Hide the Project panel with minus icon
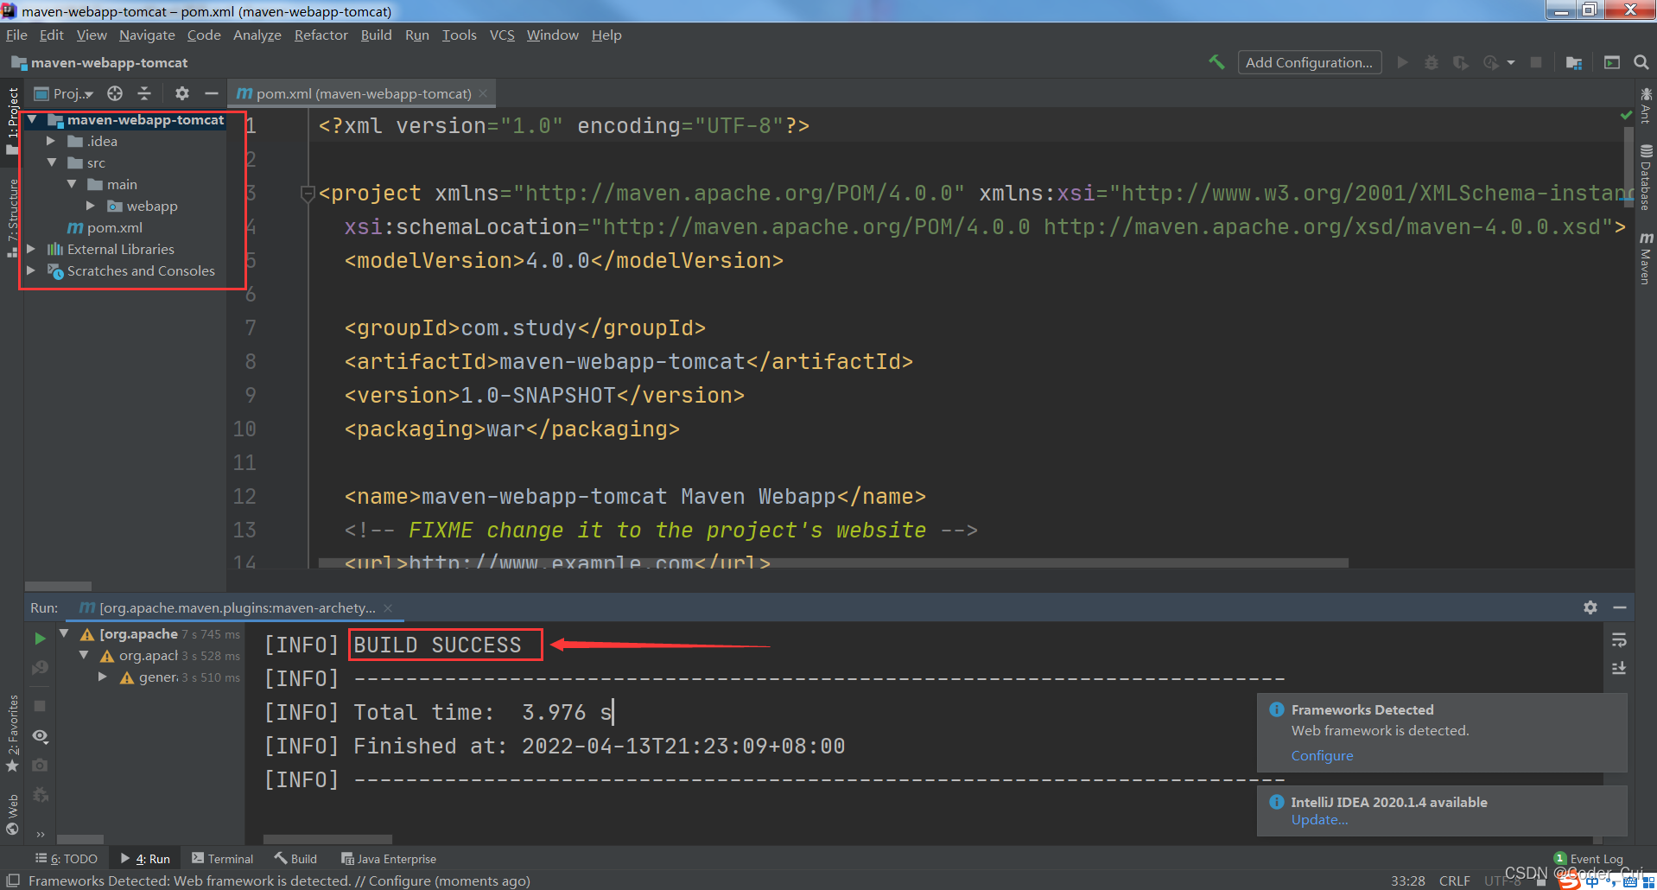1657x890 pixels. 212,93
